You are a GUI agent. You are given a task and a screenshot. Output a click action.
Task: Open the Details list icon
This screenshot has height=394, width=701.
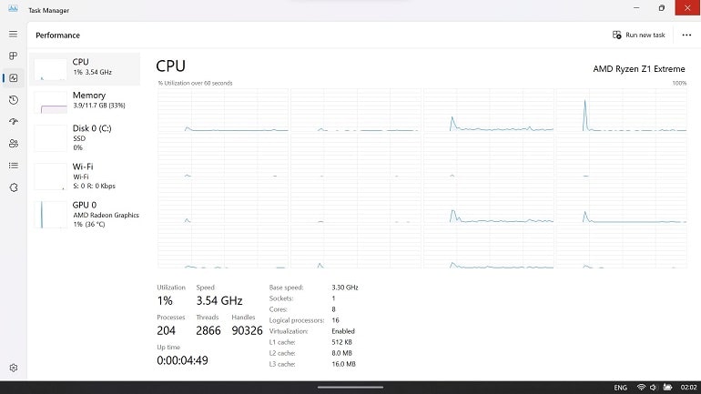coord(14,166)
